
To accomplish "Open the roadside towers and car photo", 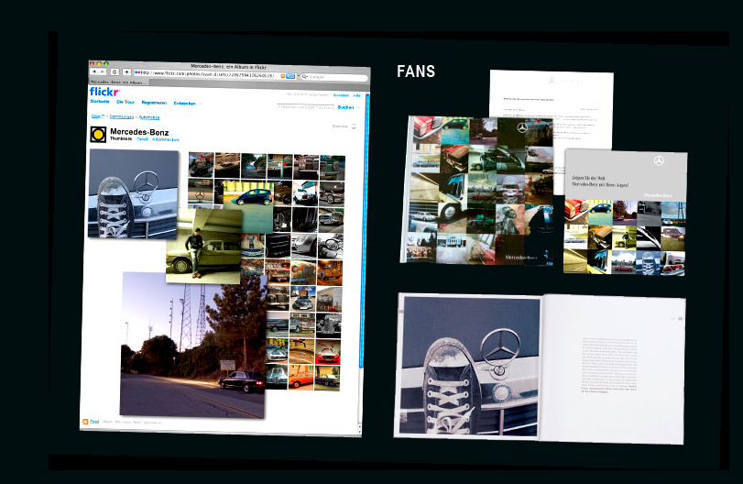I will coord(191,345).
